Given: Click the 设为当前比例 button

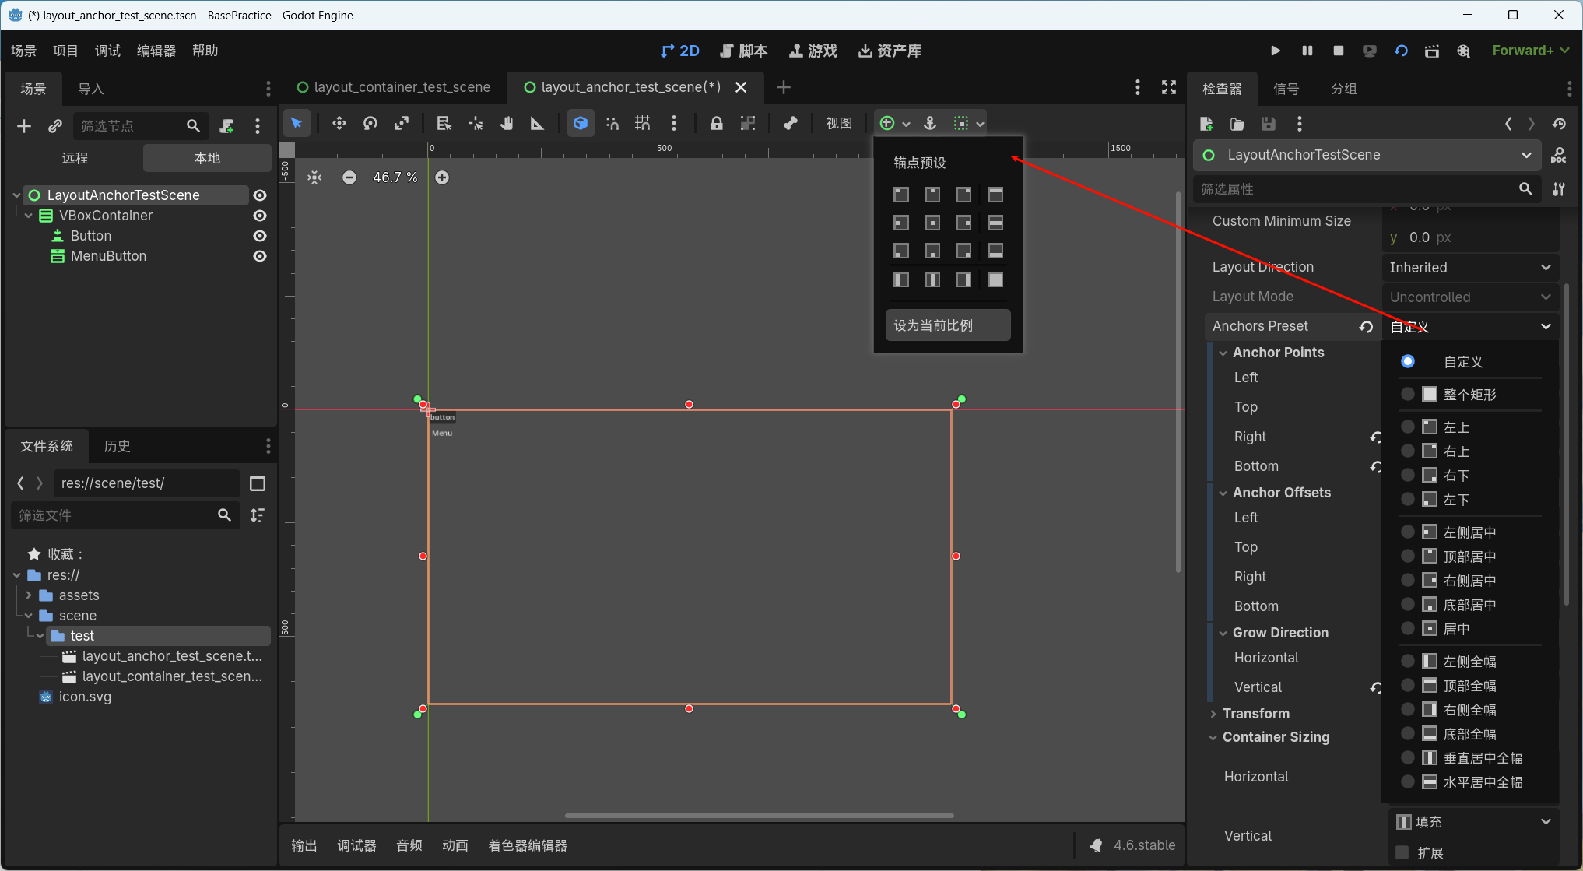Looking at the screenshot, I should click(x=948, y=325).
